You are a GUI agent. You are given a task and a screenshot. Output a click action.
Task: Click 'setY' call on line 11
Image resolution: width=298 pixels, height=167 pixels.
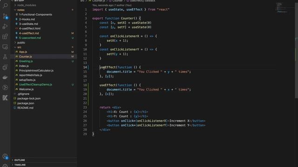click(x=110, y=54)
